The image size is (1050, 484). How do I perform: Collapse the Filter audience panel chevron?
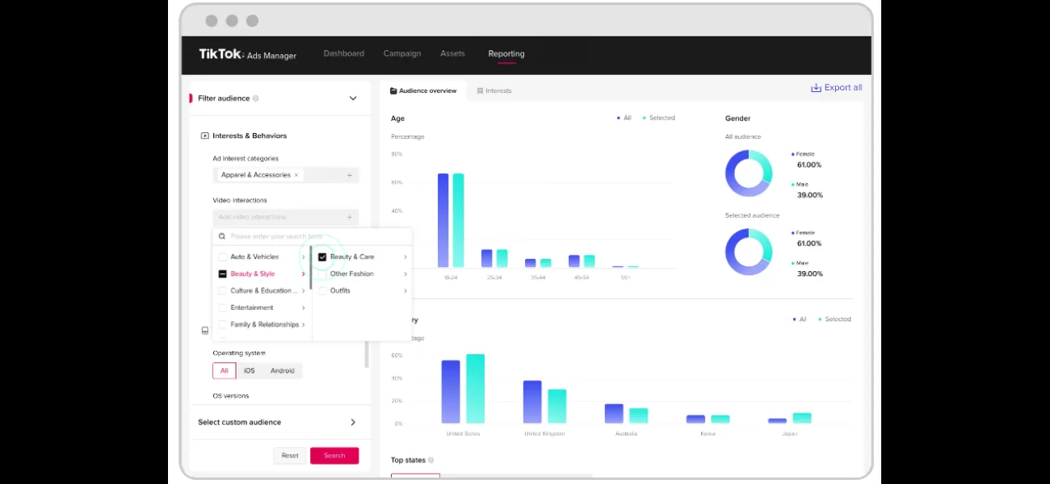[x=353, y=98]
